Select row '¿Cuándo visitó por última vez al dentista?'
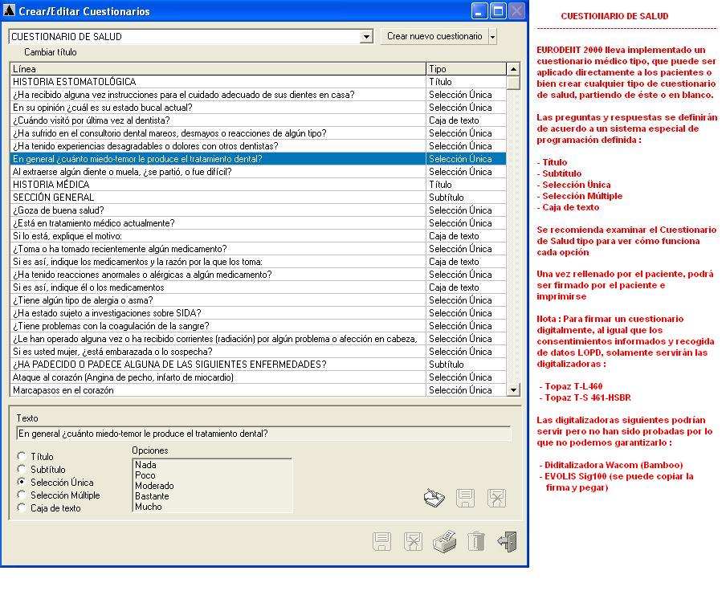Screen dimensions: 726x599 pyautogui.click(x=258, y=120)
